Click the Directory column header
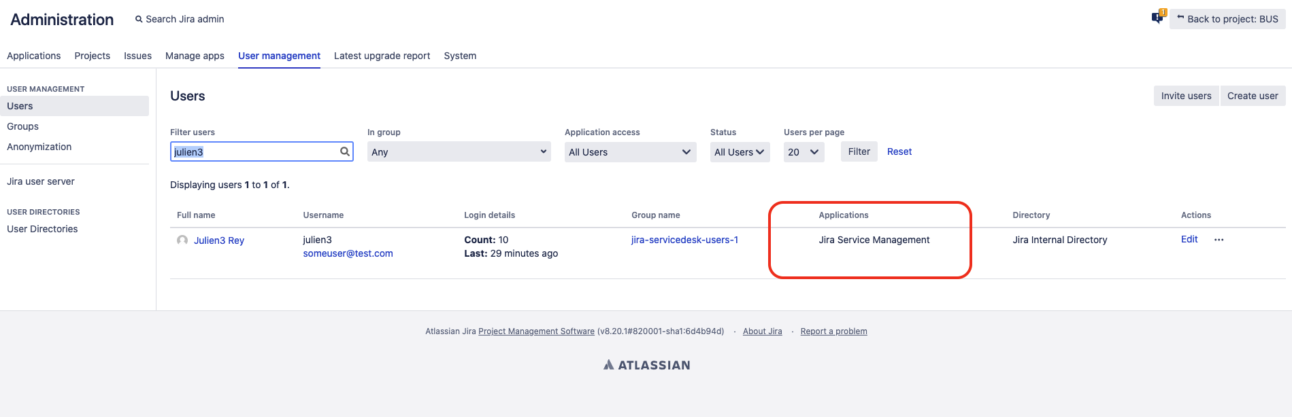The image size is (1292, 417). 1031,215
